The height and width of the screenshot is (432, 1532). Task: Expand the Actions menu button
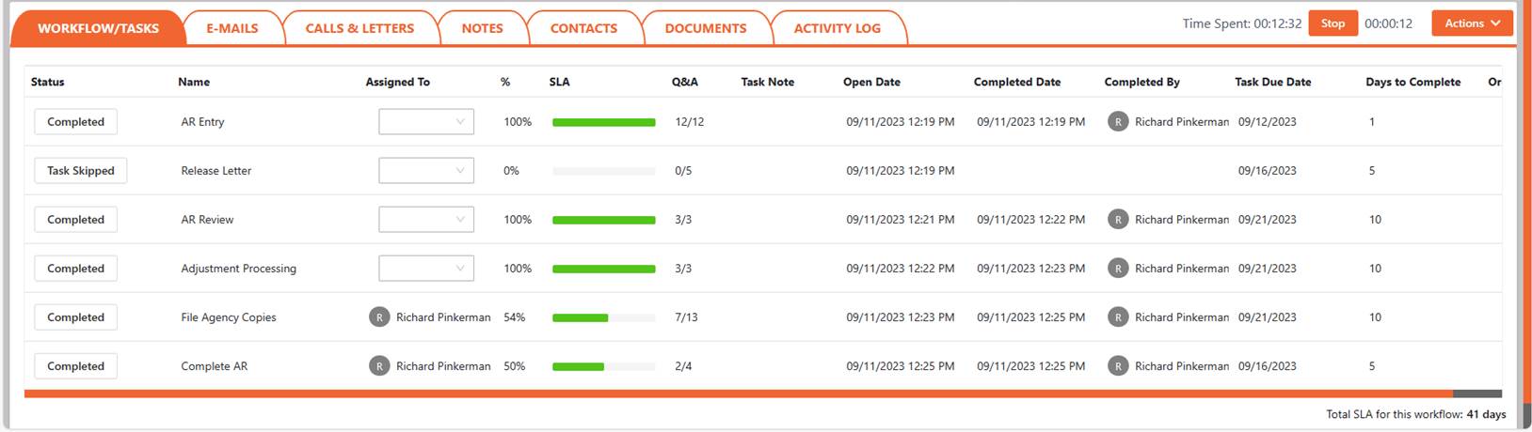1472,23
